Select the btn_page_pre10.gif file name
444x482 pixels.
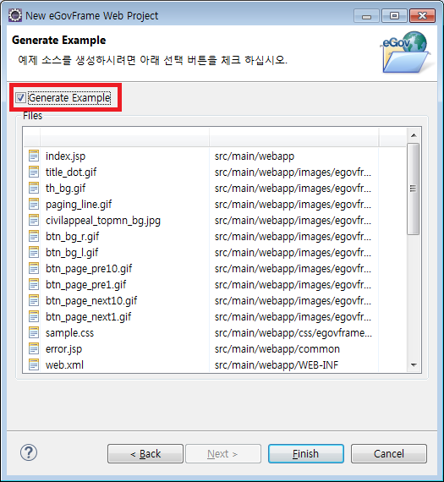(x=89, y=269)
